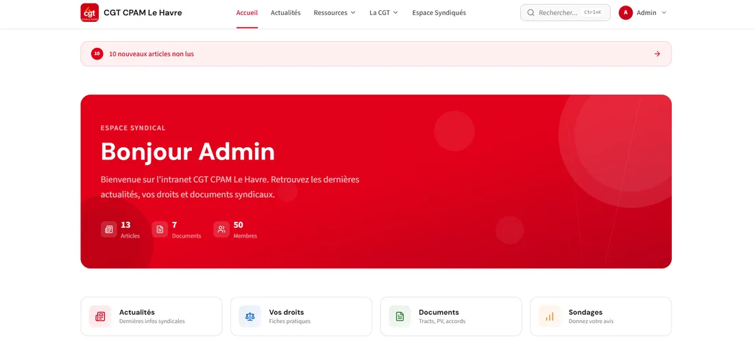Screen dimensions: 754x345
Task: Click the Tracts, PV, accords subtitle
Action: pyautogui.click(x=442, y=322)
